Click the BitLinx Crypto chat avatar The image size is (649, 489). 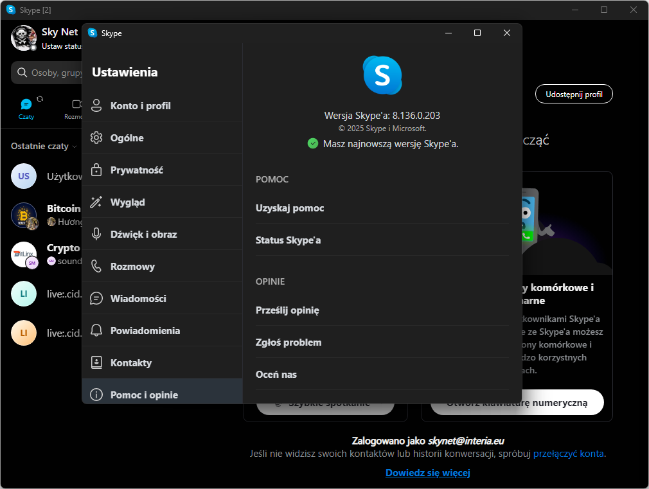(x=24, y=254)
